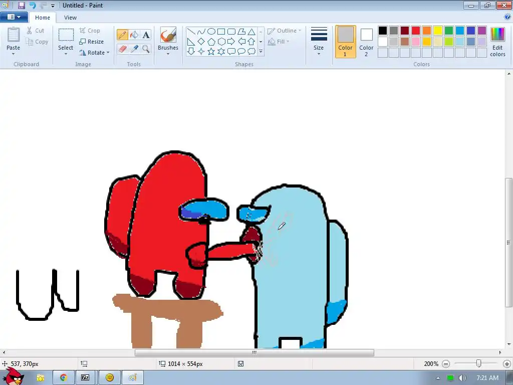The image size is (513, 385).
Task: Pick the purple color swatch
Action: click(481, 31)
